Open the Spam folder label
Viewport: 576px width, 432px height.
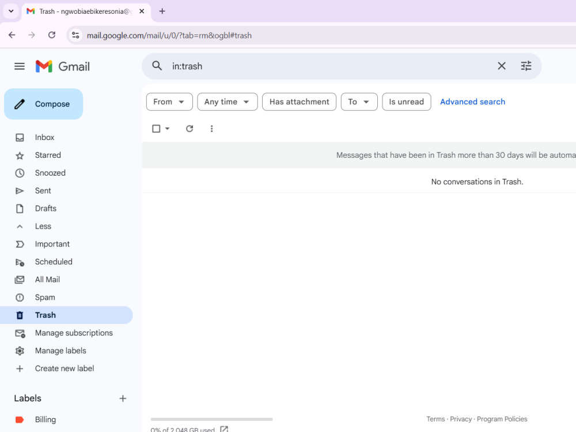click(45, 298)
